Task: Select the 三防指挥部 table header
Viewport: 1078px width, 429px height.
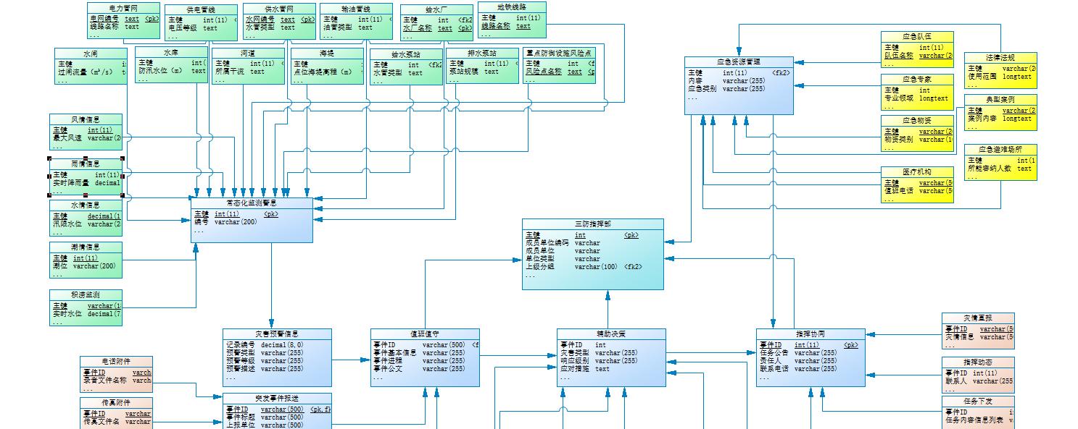Action: (x=593, y=224)
